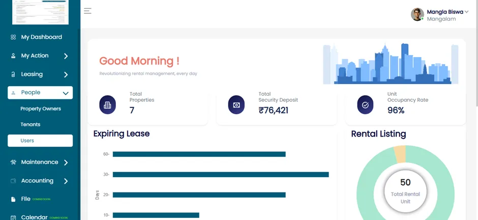The width and height of the screenshot is (478, 220).
Task: Go to Property Owners submenu
Action: pos(41,109)
